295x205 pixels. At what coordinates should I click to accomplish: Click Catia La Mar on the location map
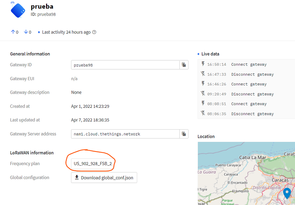(253, 158)
